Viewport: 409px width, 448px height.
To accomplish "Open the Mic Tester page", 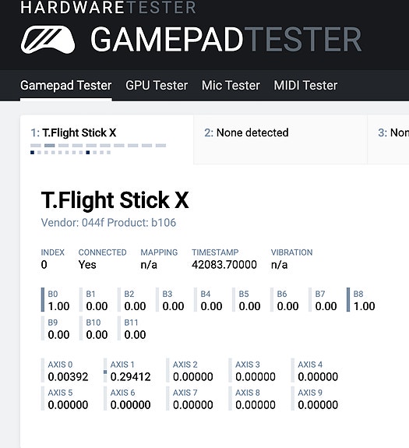I will click(x=231, y=86).
